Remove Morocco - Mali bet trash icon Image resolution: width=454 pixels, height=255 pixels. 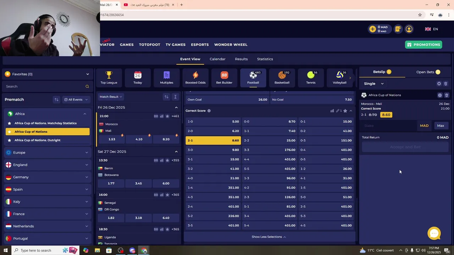pos(447,95)
